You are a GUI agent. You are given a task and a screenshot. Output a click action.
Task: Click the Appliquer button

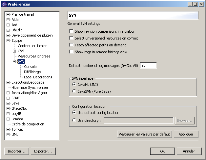click(x=186, y=134)
